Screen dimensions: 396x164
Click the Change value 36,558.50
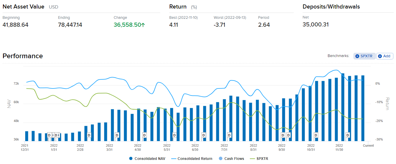click(127, 25)
